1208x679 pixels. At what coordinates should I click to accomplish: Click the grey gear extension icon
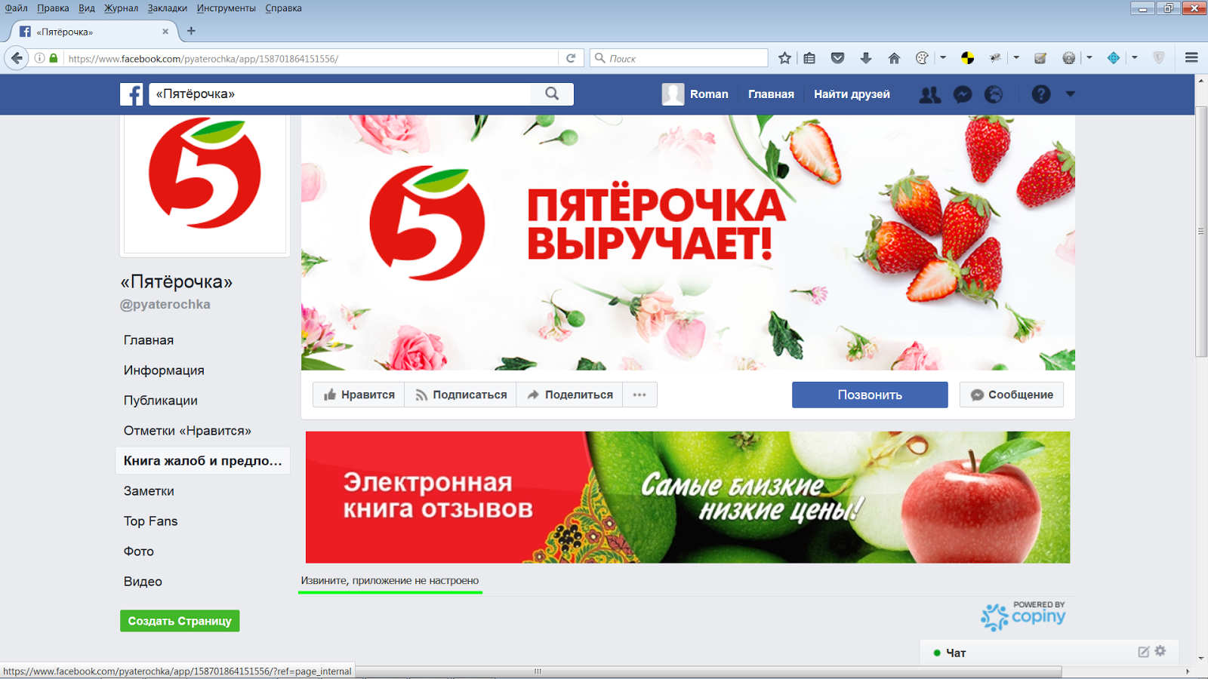(1068, 58)
